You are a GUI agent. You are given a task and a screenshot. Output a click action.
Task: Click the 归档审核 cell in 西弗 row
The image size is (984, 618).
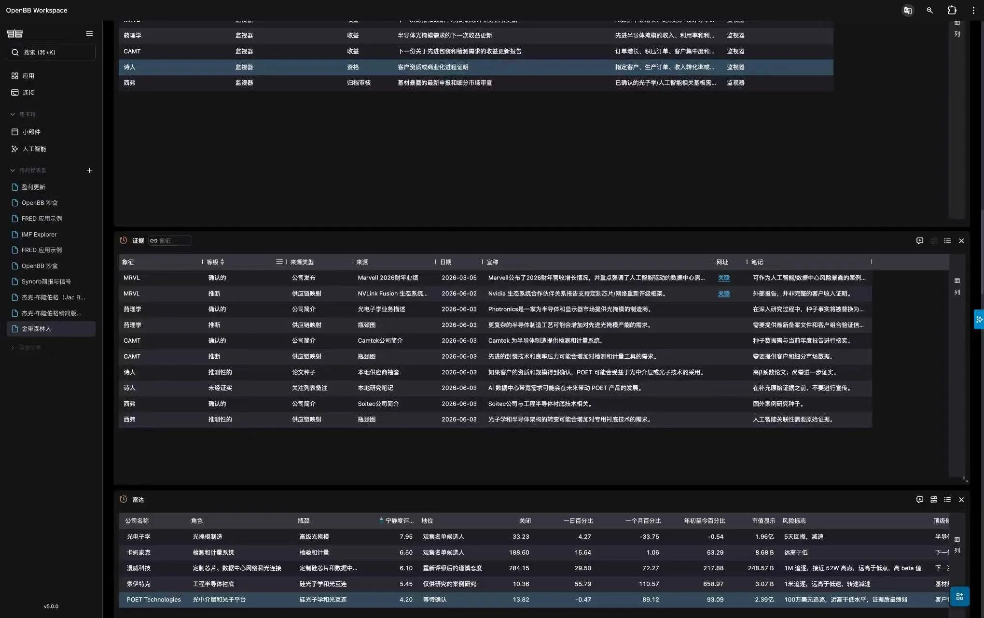(359, 83)
